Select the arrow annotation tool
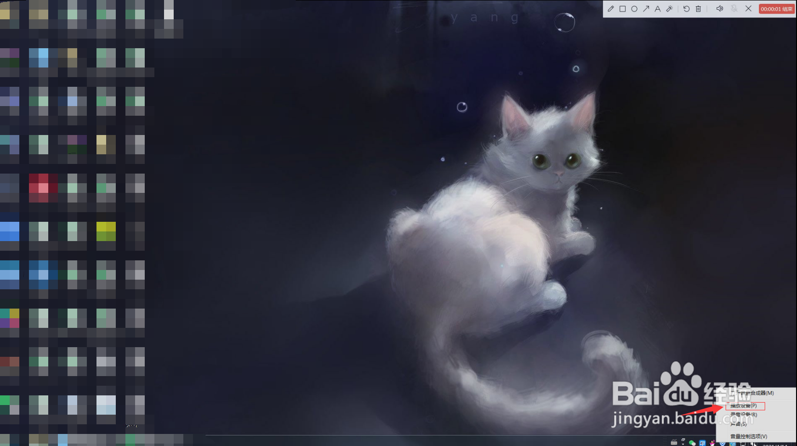797x446 pixels. pyautogui.click(x=646, y=9)
